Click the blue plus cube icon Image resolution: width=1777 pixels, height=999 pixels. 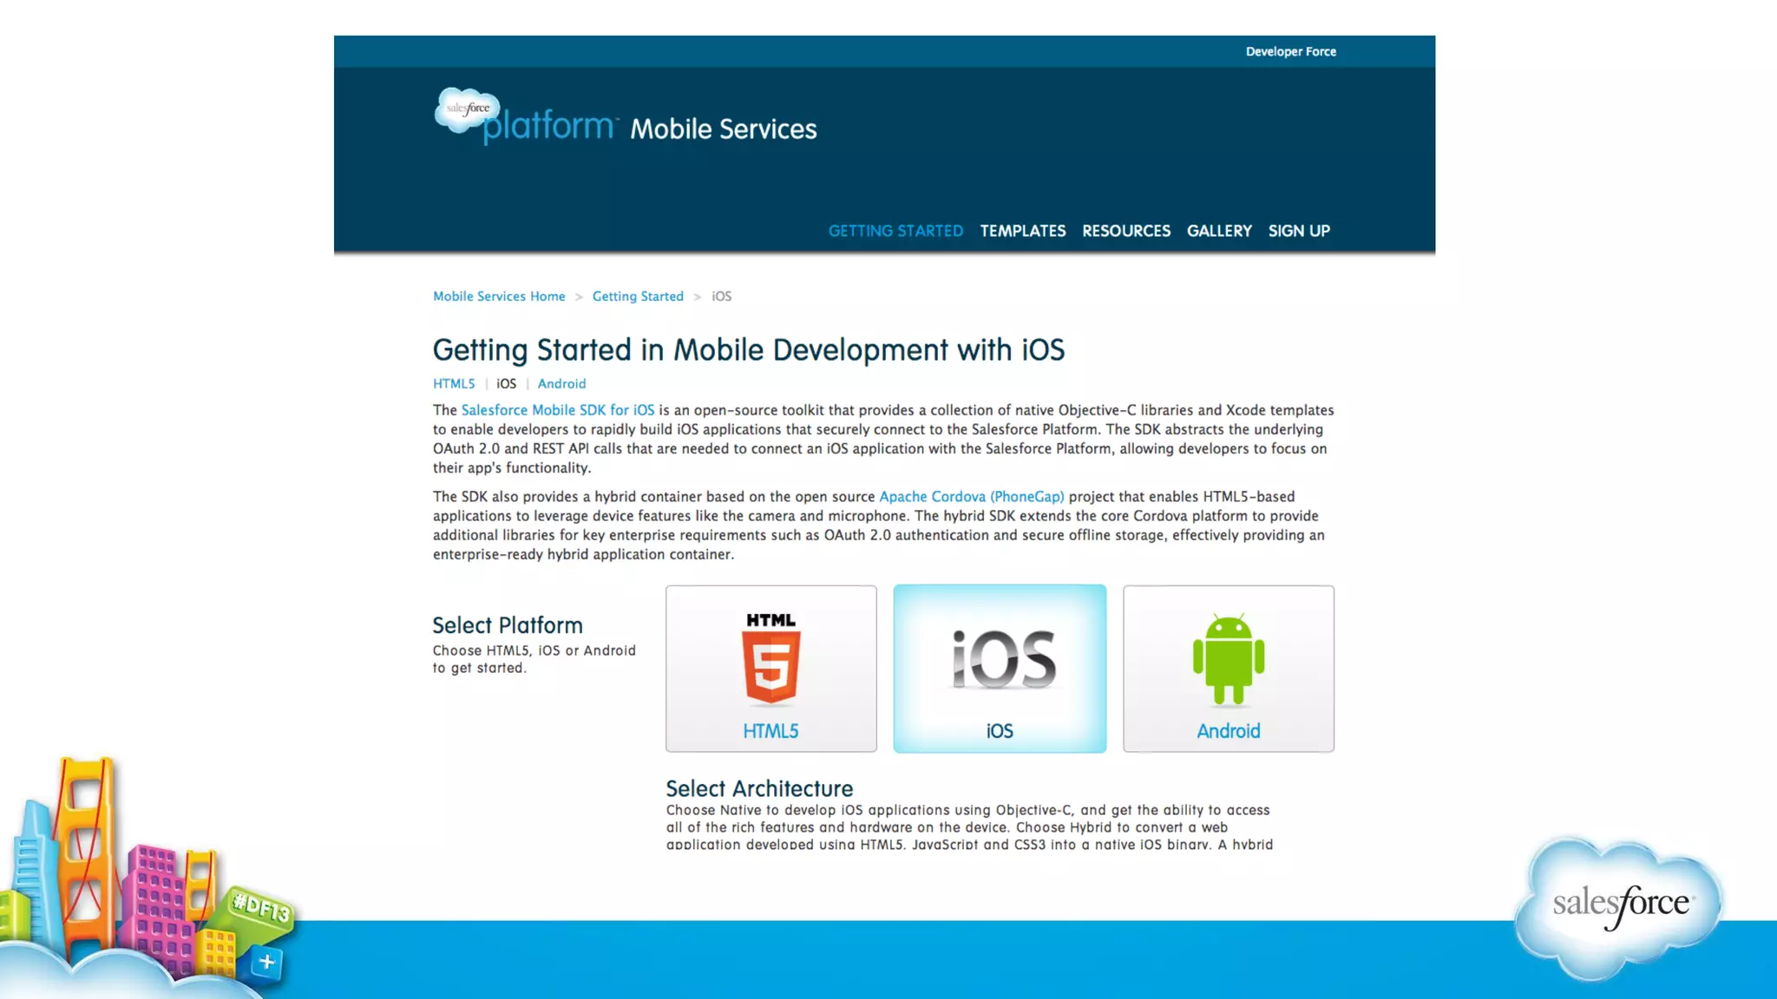click(x=266, y=962)
